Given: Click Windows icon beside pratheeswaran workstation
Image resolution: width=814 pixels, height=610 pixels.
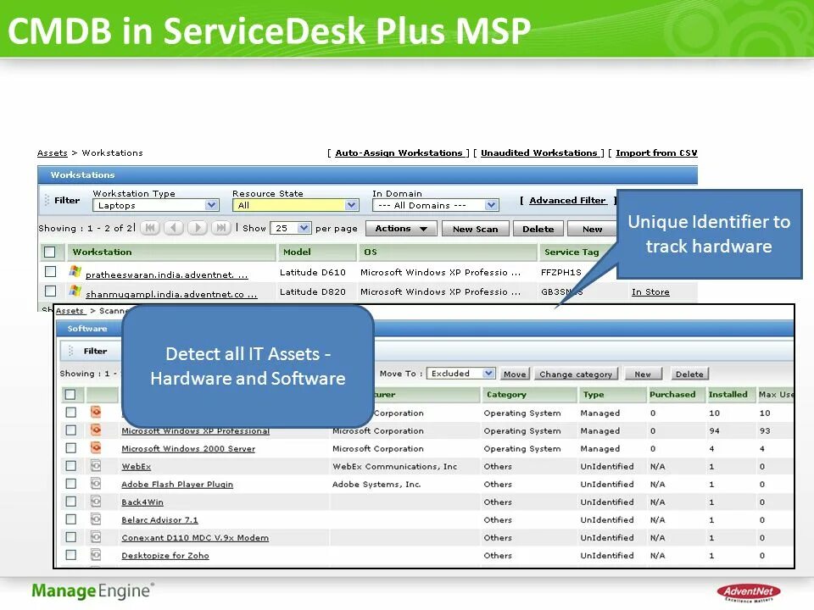Looking at the screenshot, I should [x=75, y=271].
